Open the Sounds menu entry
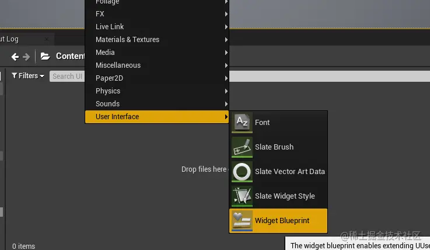The image size is (430, 250). point(157,104)
